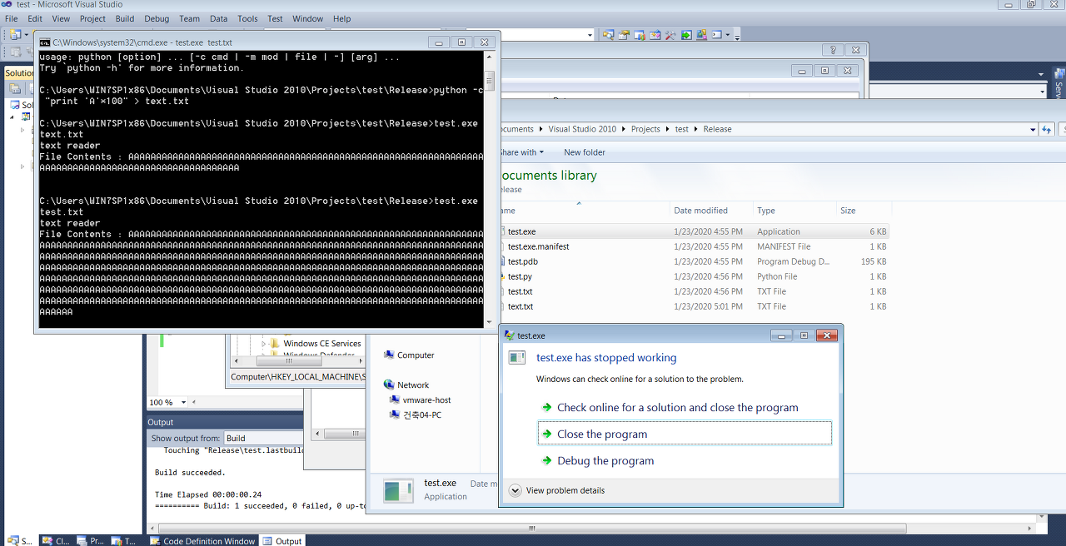The height and width of the screenshot is (546, 1066).
Task: Click the Projects breadcrumb in the address bar
Action: (645, 129)
